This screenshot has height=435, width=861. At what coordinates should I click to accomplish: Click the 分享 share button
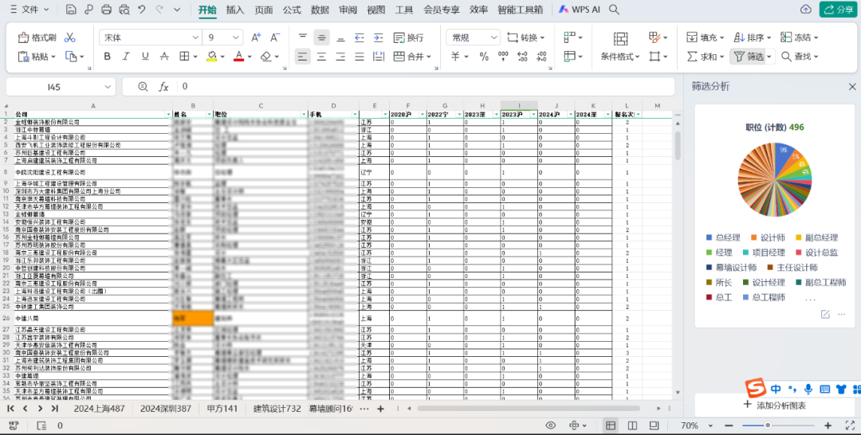[x=837, y=10]
